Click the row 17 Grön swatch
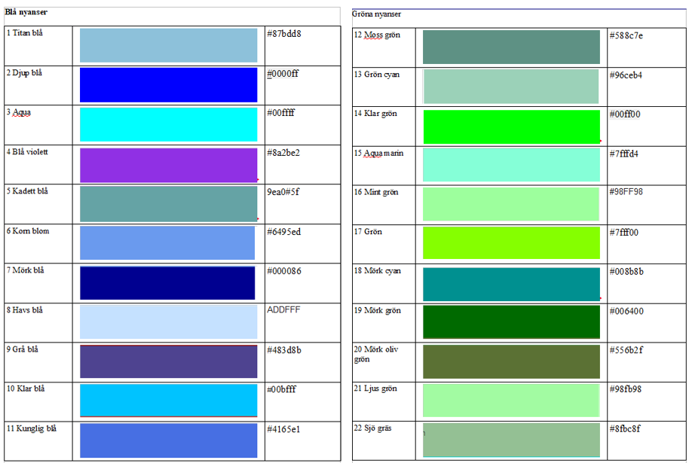Image resolution: width=689 pixels, height=463 pixels. coord(511,242)
